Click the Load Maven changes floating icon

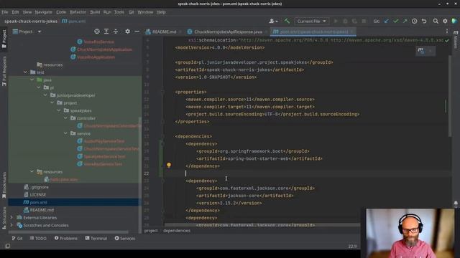(x=421, y=51)
